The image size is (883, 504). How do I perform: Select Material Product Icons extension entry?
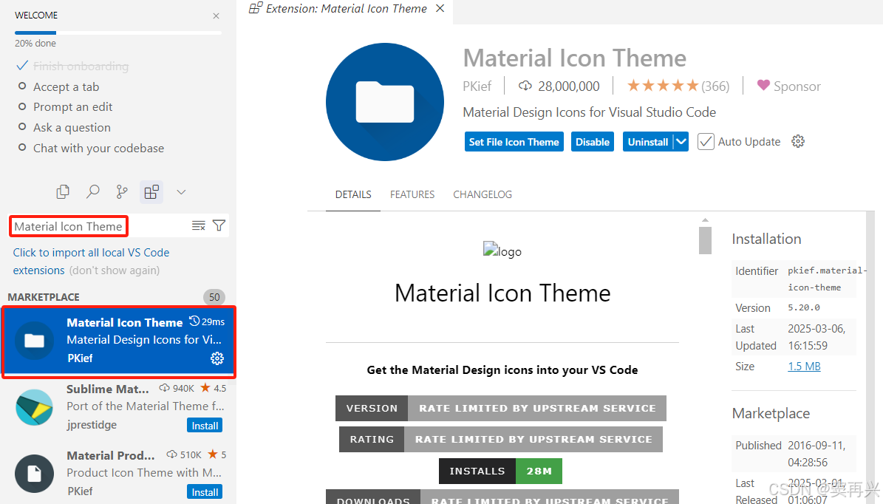pyautogui.click(x=118, y=474)
